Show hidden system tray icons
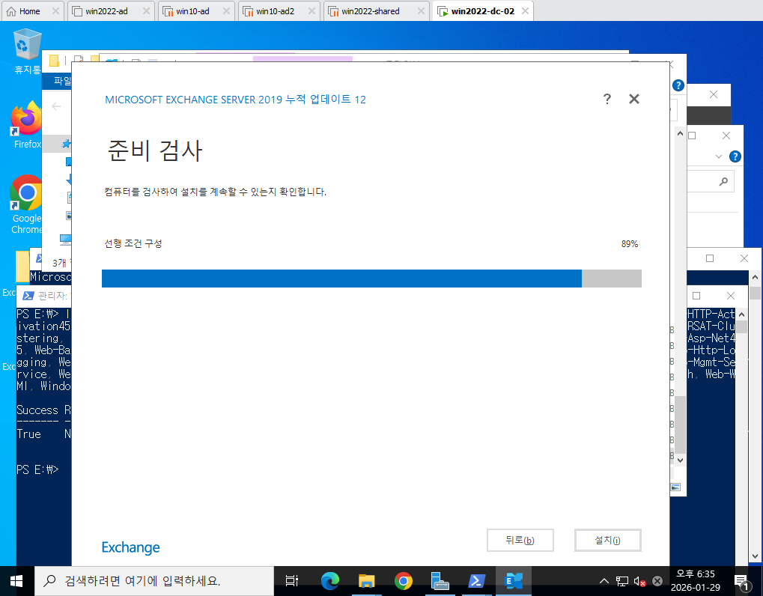This screenshot has width=763, height=596. tap(604, 581)
